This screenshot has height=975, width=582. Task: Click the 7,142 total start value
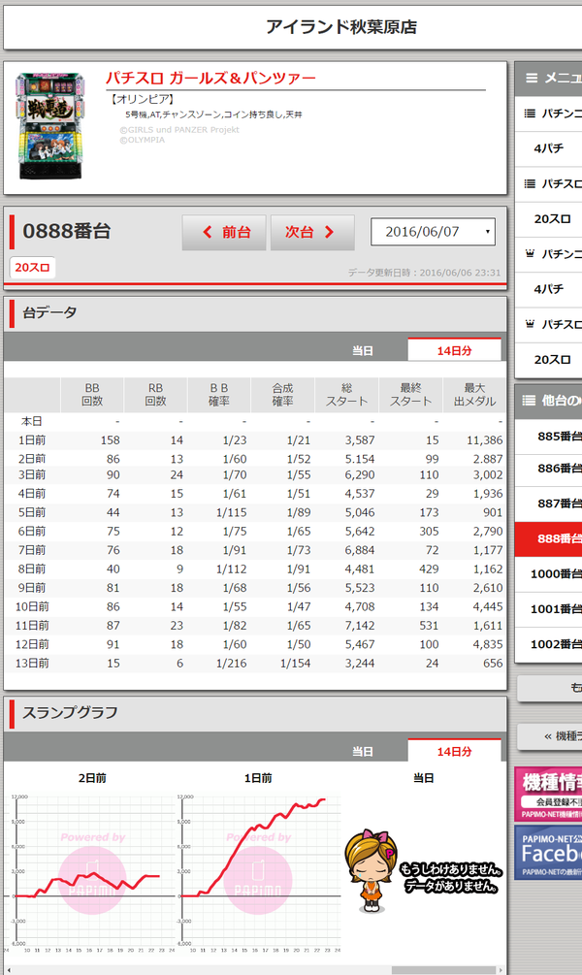[x=360, y=626]
